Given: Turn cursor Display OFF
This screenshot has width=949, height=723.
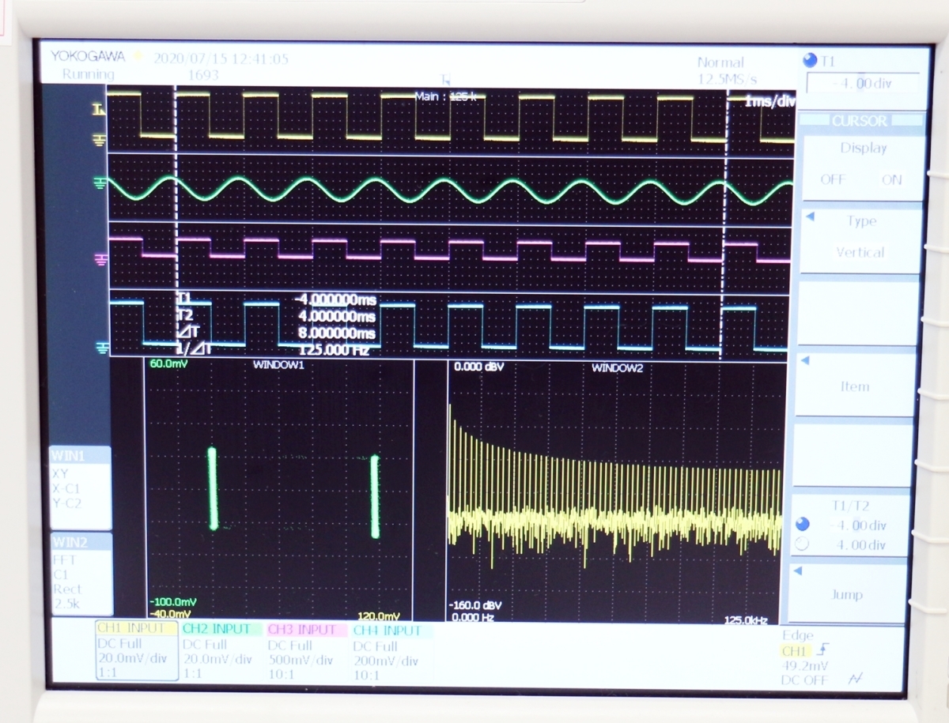Looking at the screenshot, I should point(832,179).
